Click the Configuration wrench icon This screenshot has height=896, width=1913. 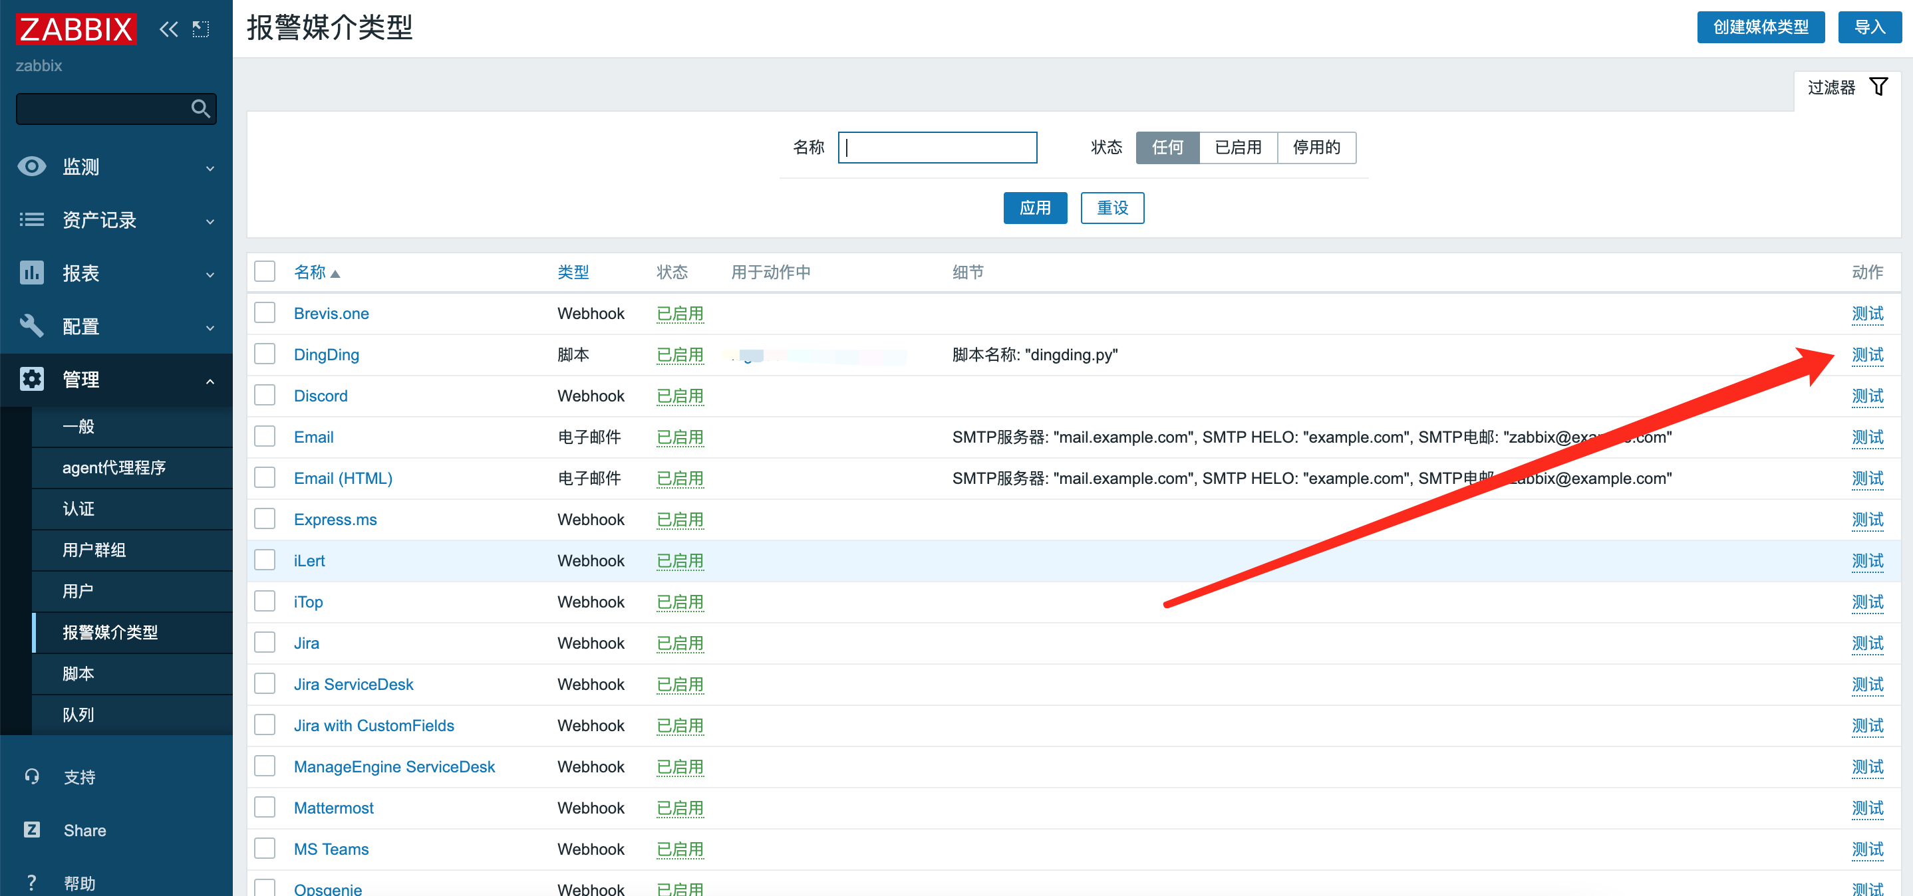31,326
